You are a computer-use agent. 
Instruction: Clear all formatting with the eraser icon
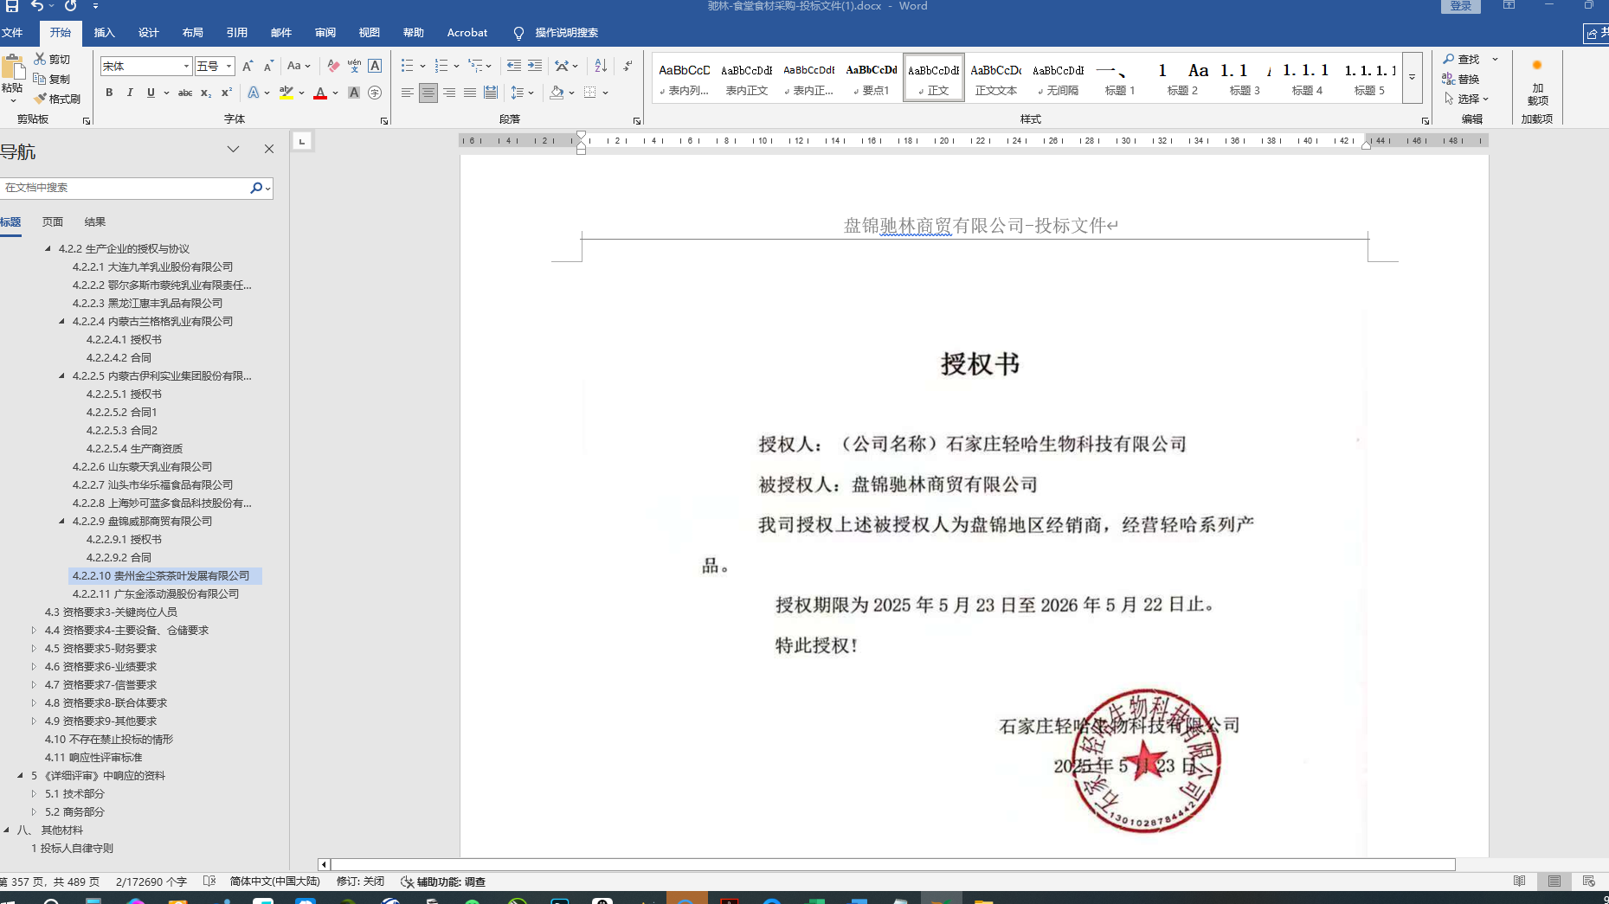point(333,66)
